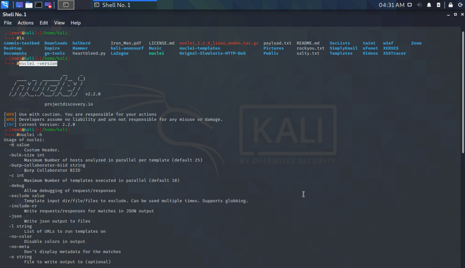Image resolution: width=465 pixels, height=268 pixels.
Task: Open the View menu
Action: tap(59, 23)
